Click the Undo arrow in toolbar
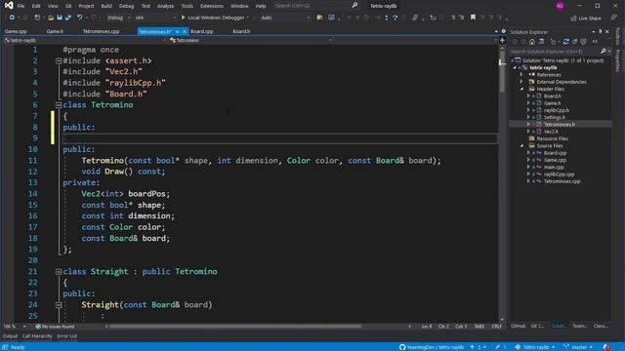625x351 pixels. (x=79, y=18)
